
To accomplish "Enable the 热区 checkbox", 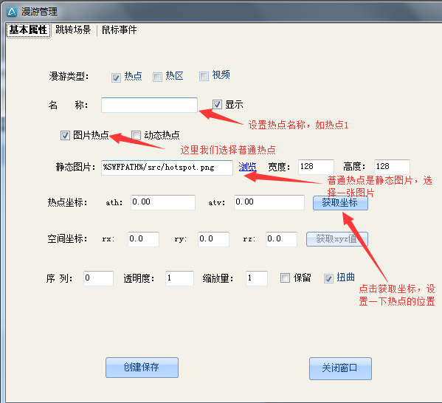I will (157, 77).
